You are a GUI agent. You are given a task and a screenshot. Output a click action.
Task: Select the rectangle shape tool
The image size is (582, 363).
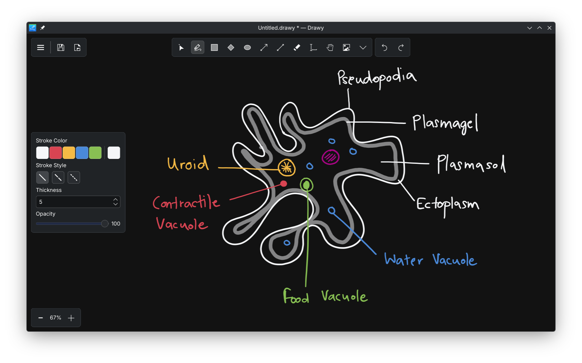214,47
